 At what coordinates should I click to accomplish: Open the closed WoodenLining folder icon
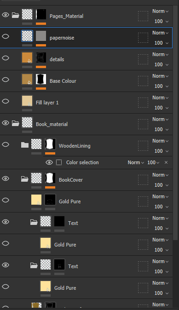coord(25,145)
